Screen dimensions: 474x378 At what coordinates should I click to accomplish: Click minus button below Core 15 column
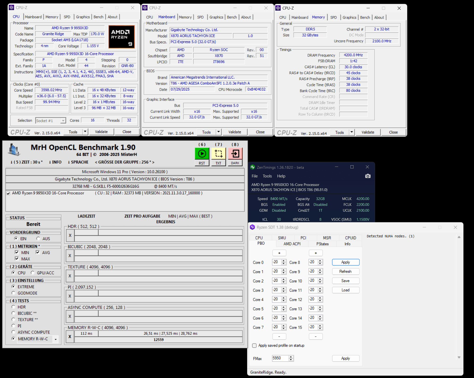pos(316,336)
